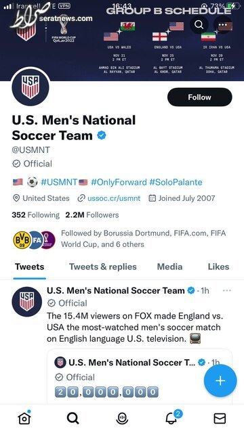Open the profile three-dot options menu
Screen dimensions: 244x433
223,24
